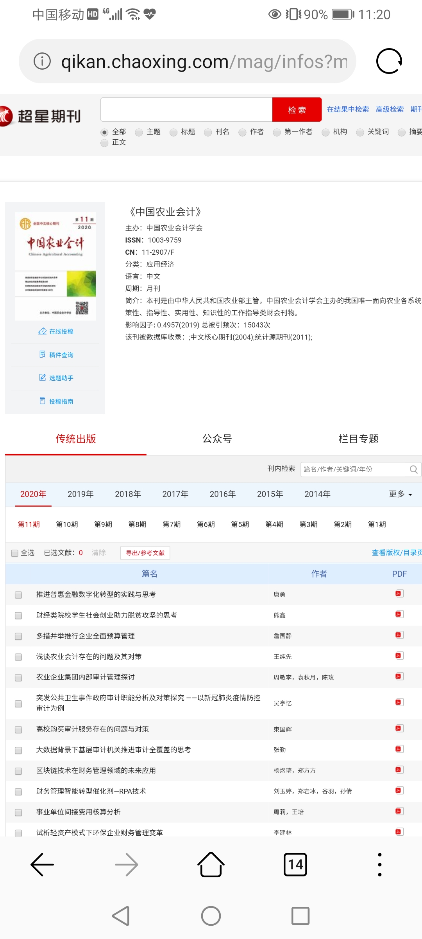Download PDF for 浅谈农业会计存在的问题及其对策
Screen dimensions: 422x939
click(399, 656)
